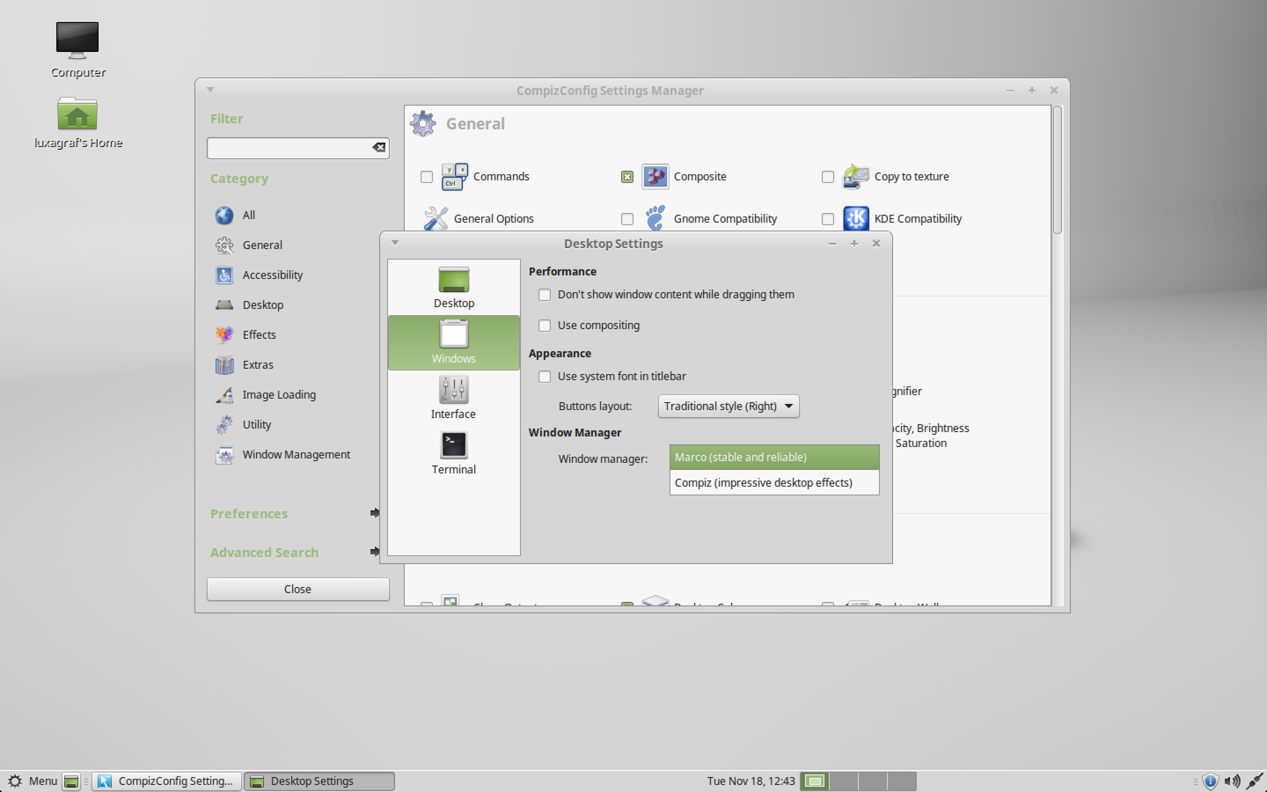Disable the Composite plugin checkbox

coord(627,177)
